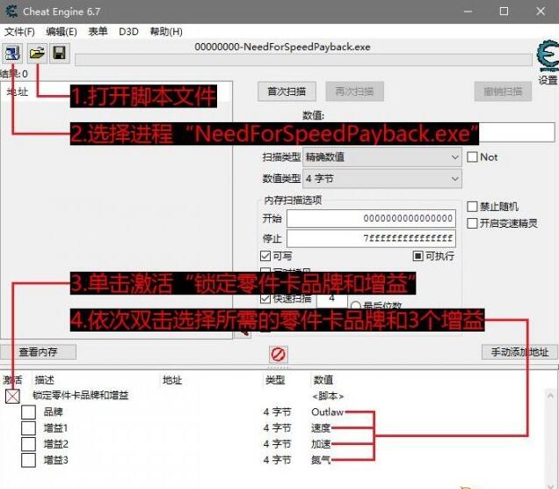Screen dimensions: 559x489
Task: Toggle the 可执行 checkbox
Action: click(417, 256)
